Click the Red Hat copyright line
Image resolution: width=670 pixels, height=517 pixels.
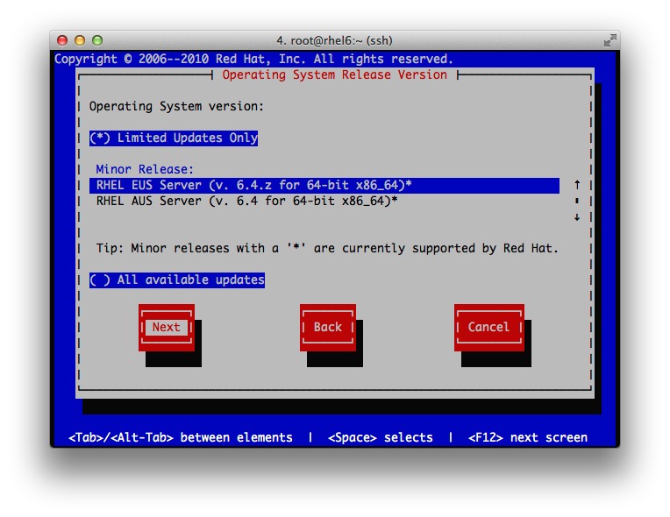(x=253, y=59)
